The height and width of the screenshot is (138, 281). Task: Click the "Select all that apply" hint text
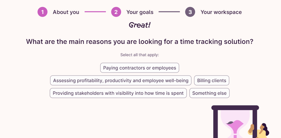(x=140, y=55)
